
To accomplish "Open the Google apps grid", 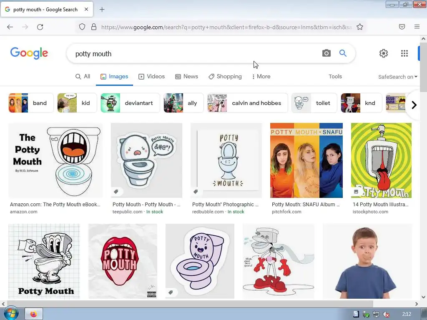I will pyautogui.click(x=404, y=53).
